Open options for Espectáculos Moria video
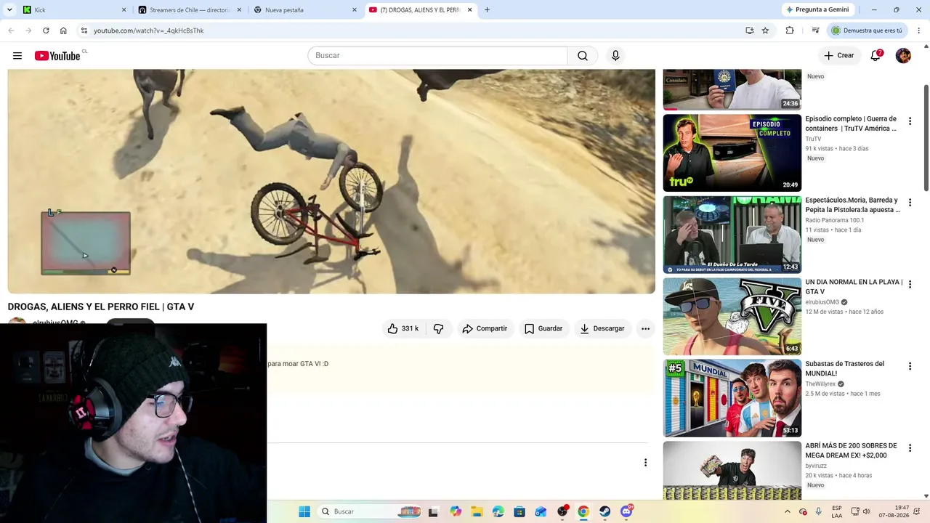This screenshot has height=523, width=930. pos(910,203)
